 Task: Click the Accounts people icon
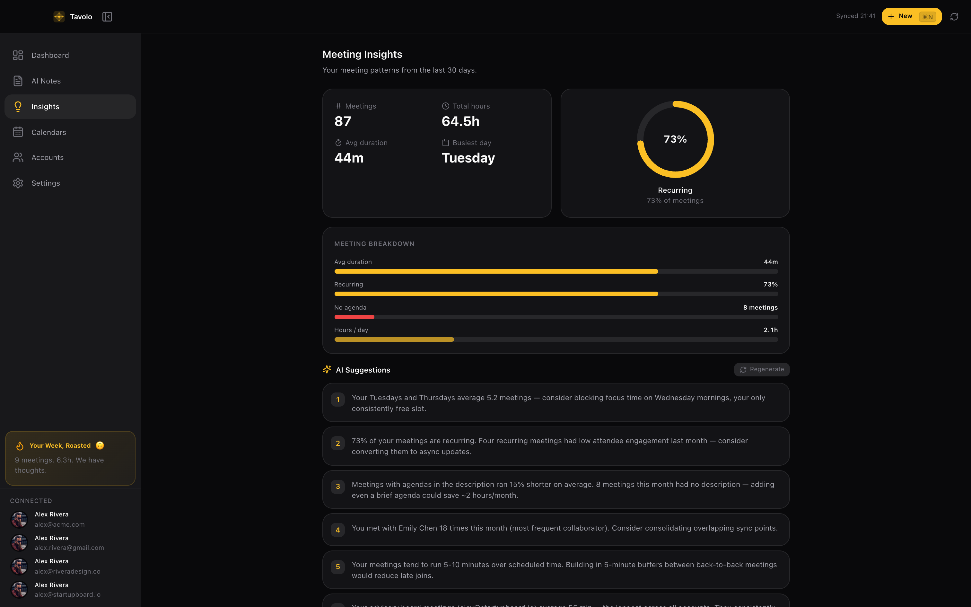[x=18, y=157]
